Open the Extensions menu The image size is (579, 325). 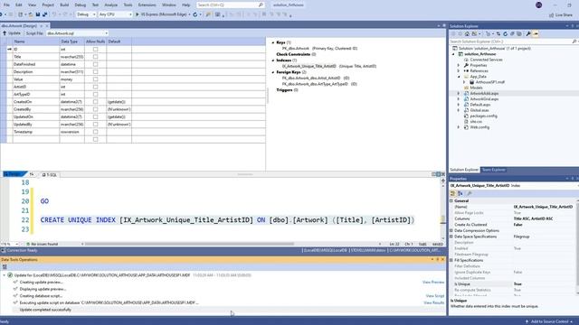pos(147,5)
